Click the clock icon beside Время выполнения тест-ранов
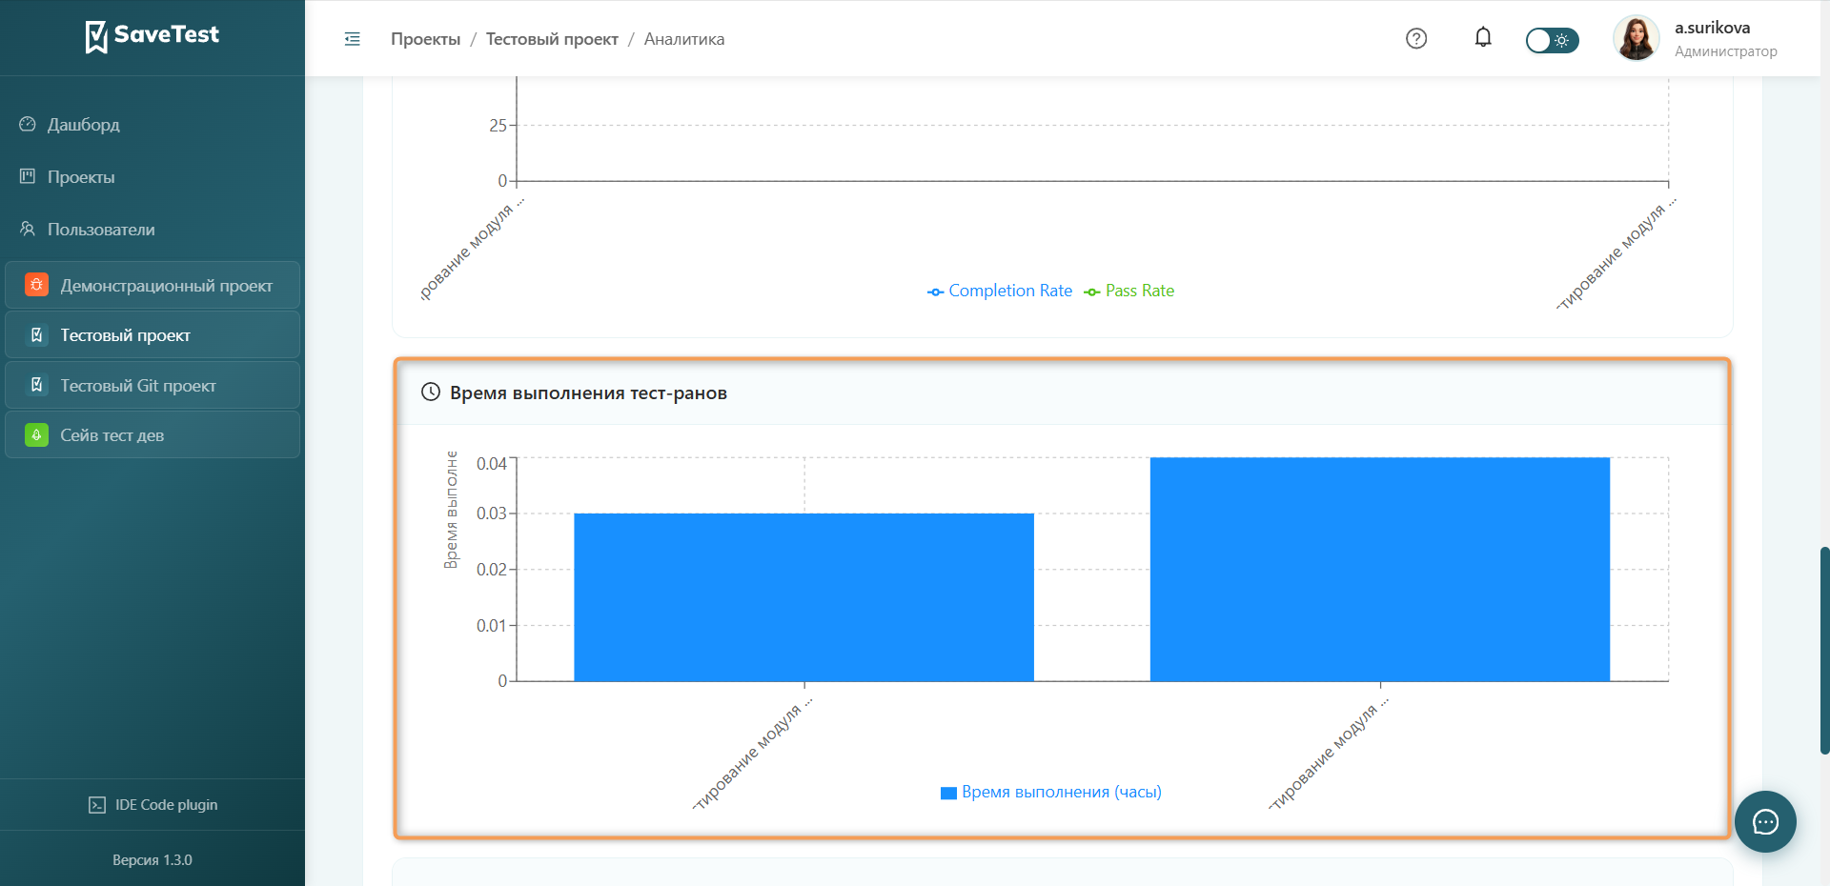This screenshot has width=1830, height=886. coord(431,392)
